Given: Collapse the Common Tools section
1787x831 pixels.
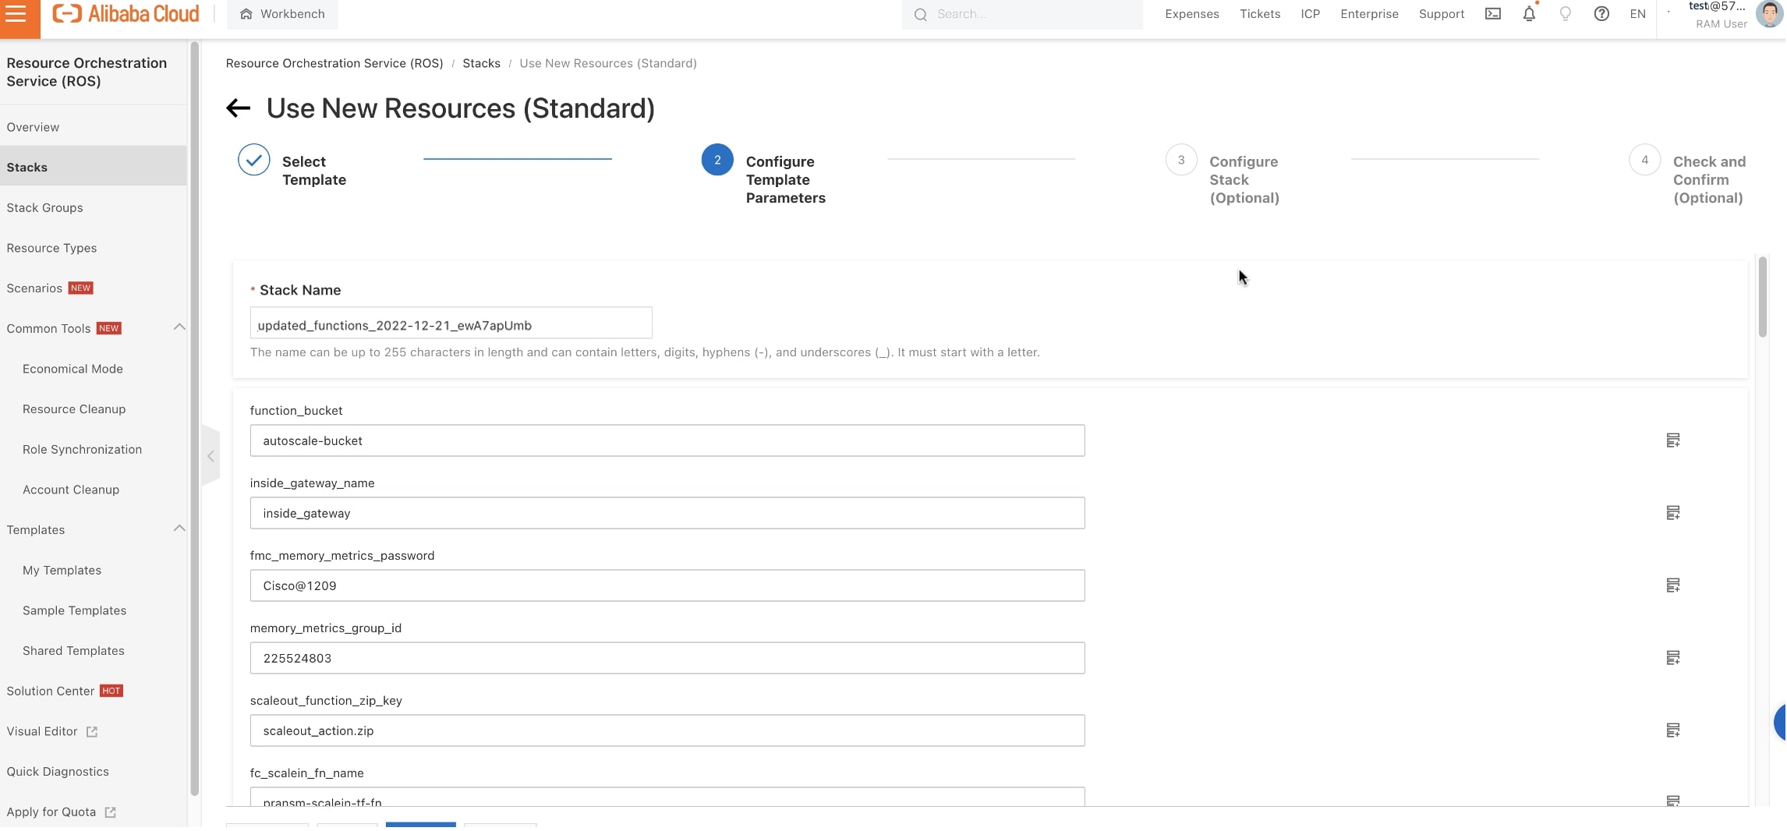Looking at the screenshot, I should click(x=179, y=327).
